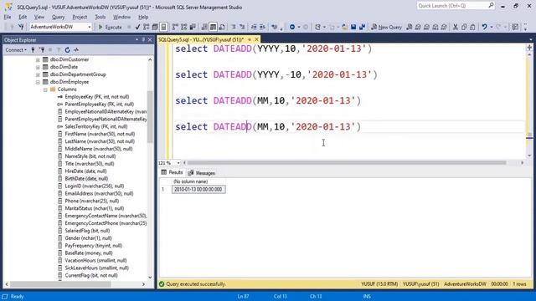This screenshot has height=301, width=536.
Task: Click the Comment out selected lines icon
Action: [234, 27]
